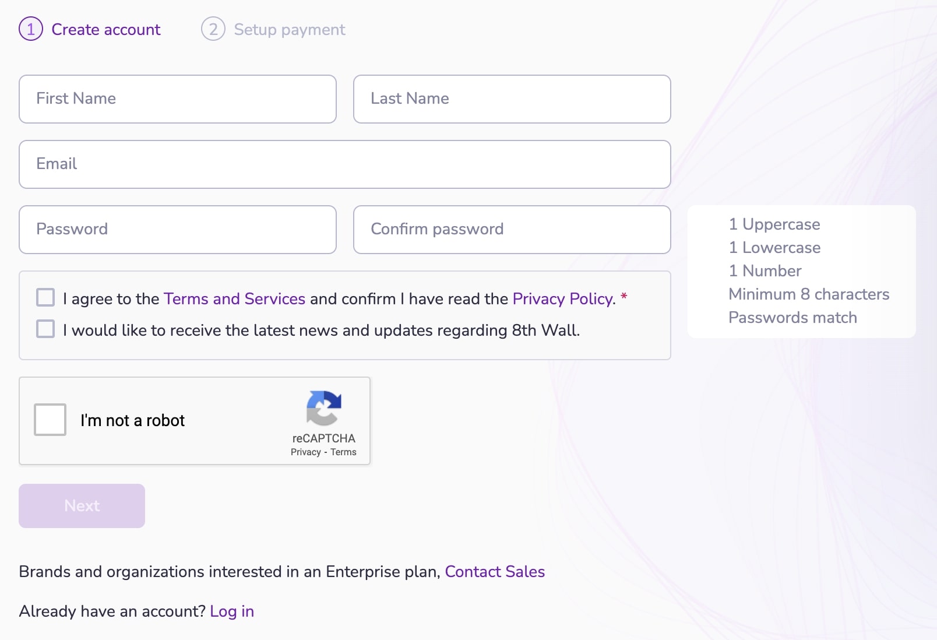Click the reCAPTCHA logo icon
The height and width of the screenshot is (640, 937).
click(324, 408)
